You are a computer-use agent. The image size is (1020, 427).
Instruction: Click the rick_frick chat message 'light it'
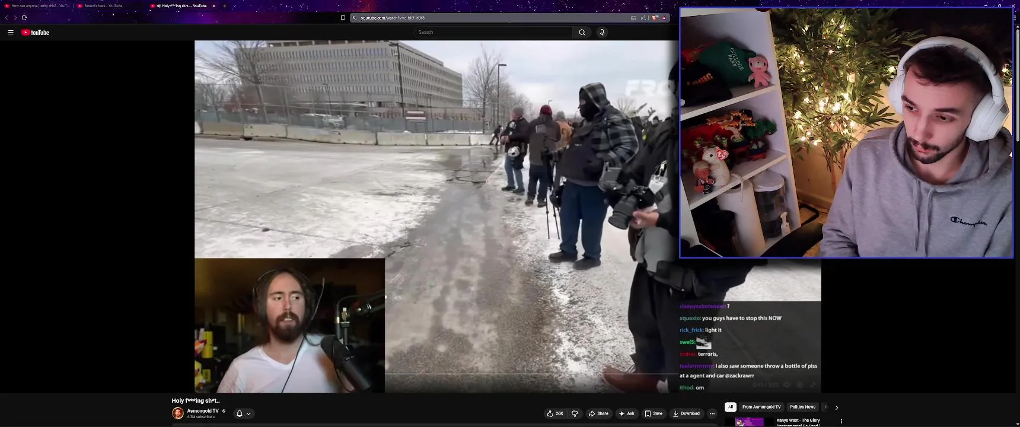pyautogui.click(x=713, y=330)
